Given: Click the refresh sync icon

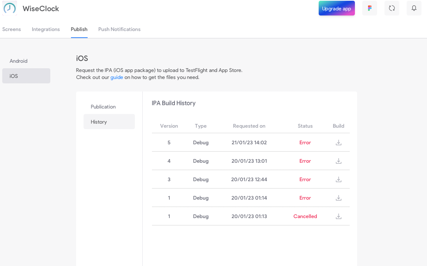Looking at the screenshot, I should (392, 8).
